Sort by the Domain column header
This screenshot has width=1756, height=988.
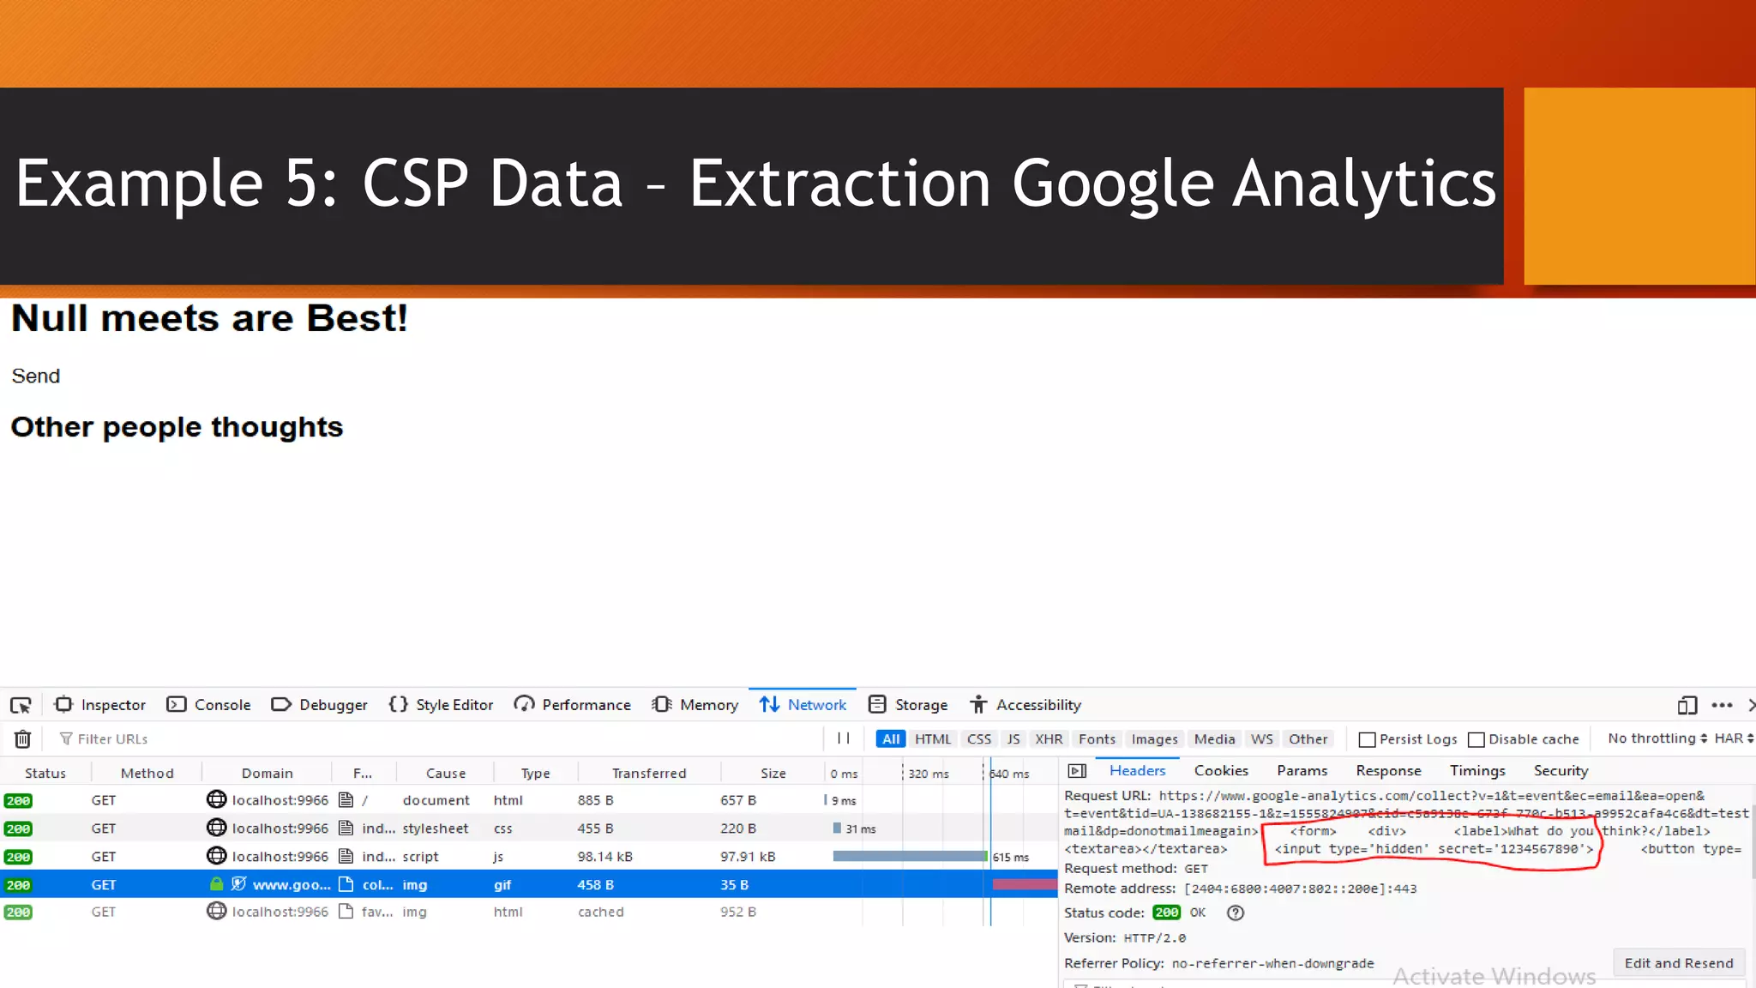[267, 773]
